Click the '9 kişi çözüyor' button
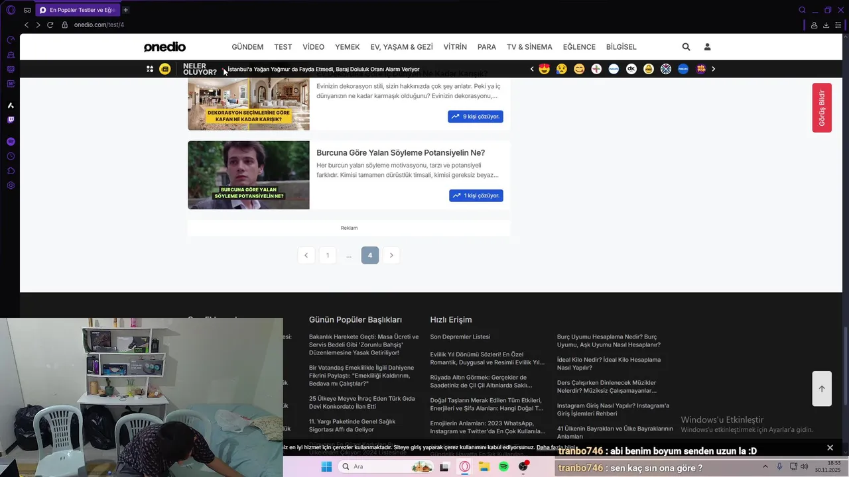The height and width of the screenshot is (477, 849). (476, 117)
